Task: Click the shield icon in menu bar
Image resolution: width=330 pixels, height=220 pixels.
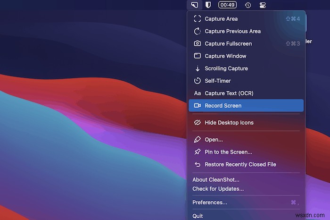Action: coord(208,5)
